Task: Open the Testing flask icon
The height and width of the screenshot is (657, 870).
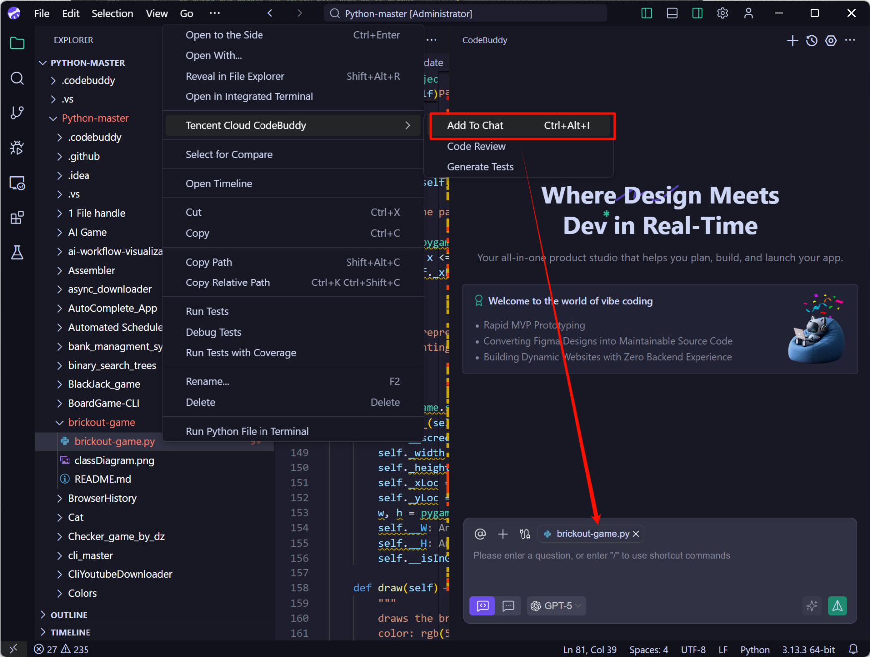Action: click(x=17, y=253)
